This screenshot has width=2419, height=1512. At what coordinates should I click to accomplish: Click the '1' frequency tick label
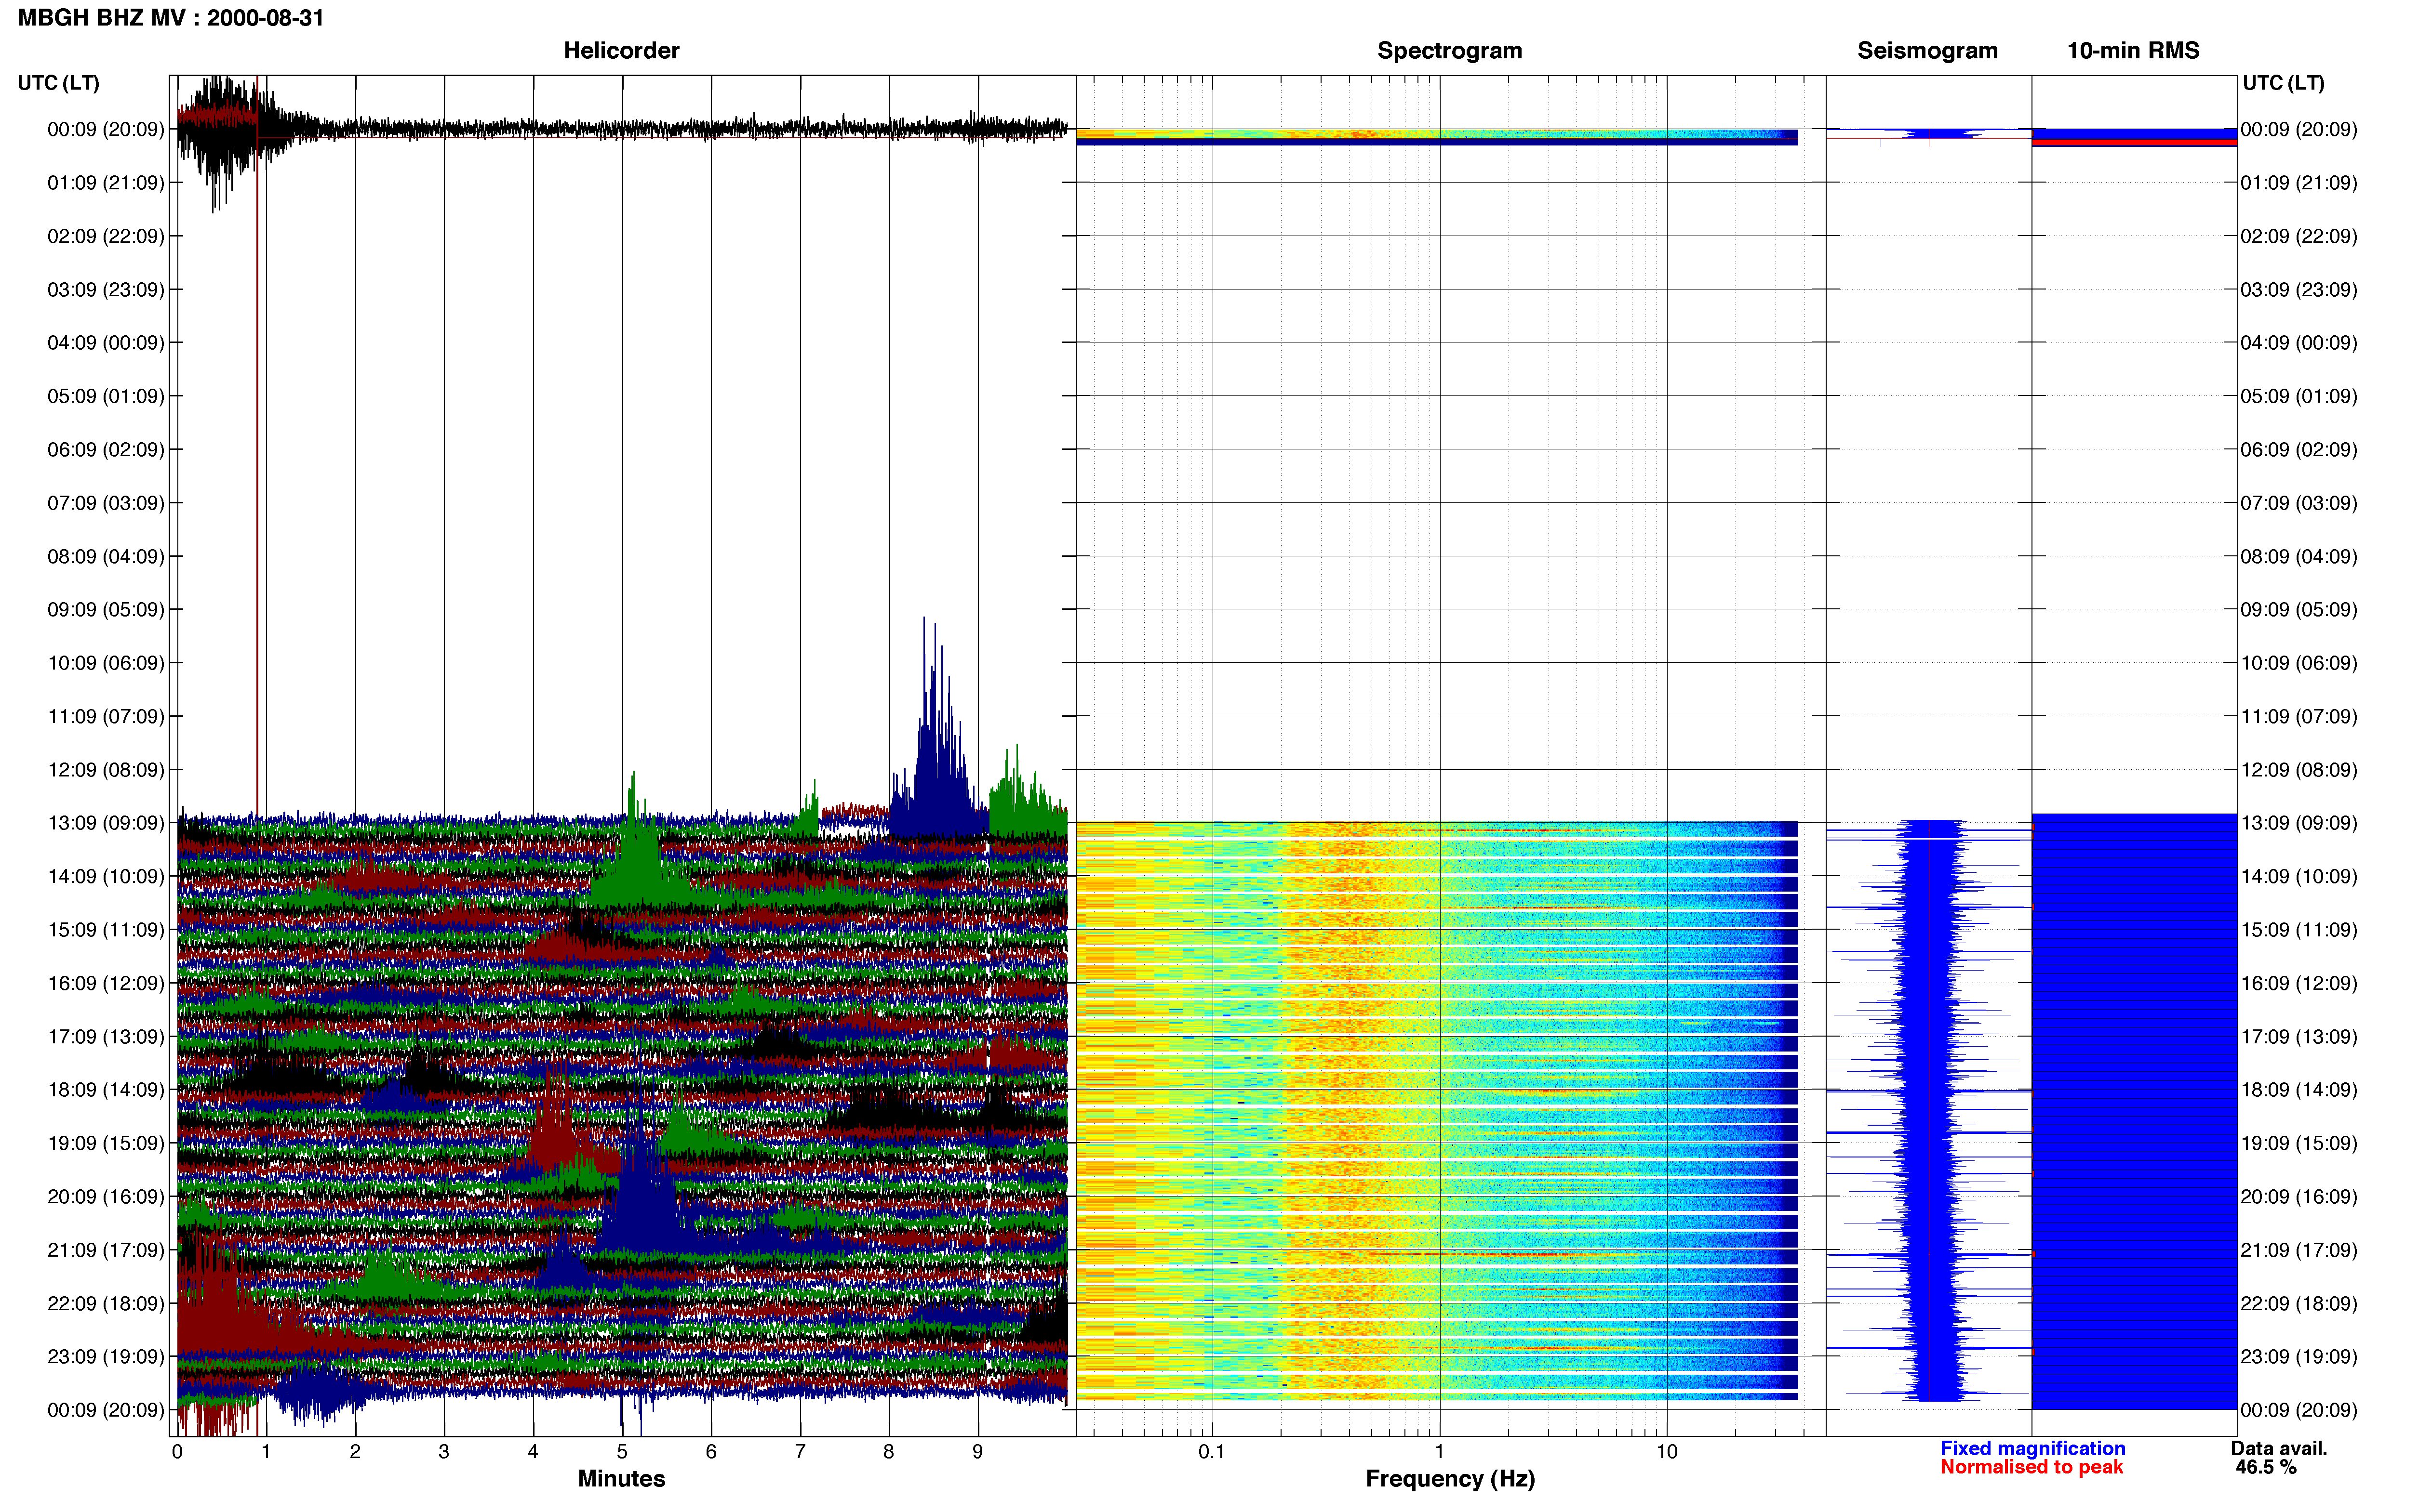click(x=1440, y=1451)
